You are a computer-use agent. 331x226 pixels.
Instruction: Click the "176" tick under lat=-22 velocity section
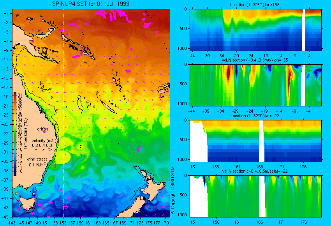tap(303, 222)
